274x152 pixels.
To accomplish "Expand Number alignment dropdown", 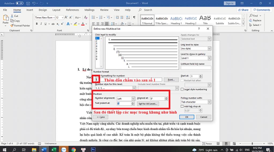I will coord(133,99).
